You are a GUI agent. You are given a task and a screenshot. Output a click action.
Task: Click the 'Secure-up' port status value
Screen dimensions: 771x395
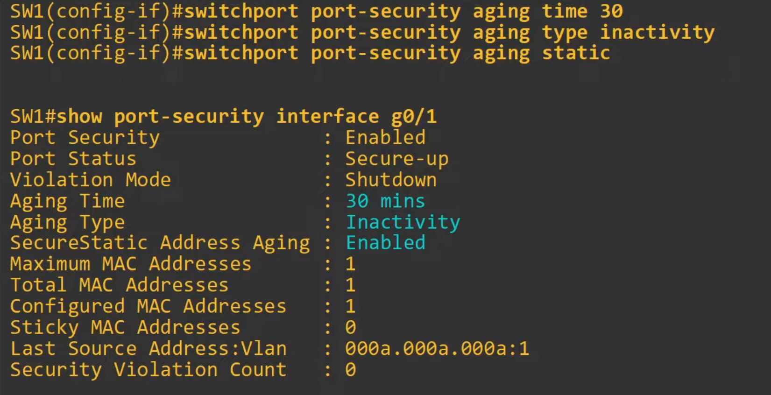(x=396, y=159)
